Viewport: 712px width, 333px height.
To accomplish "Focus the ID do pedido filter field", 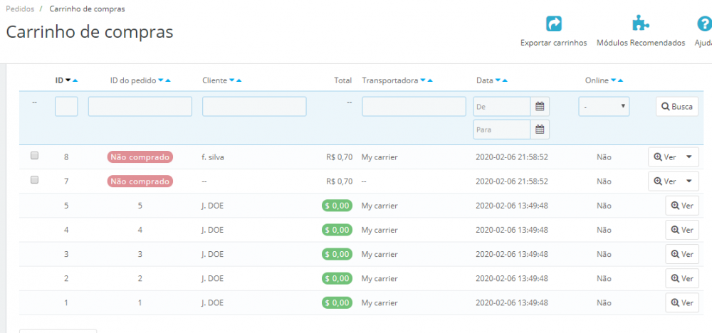I will tap(140, 107).
